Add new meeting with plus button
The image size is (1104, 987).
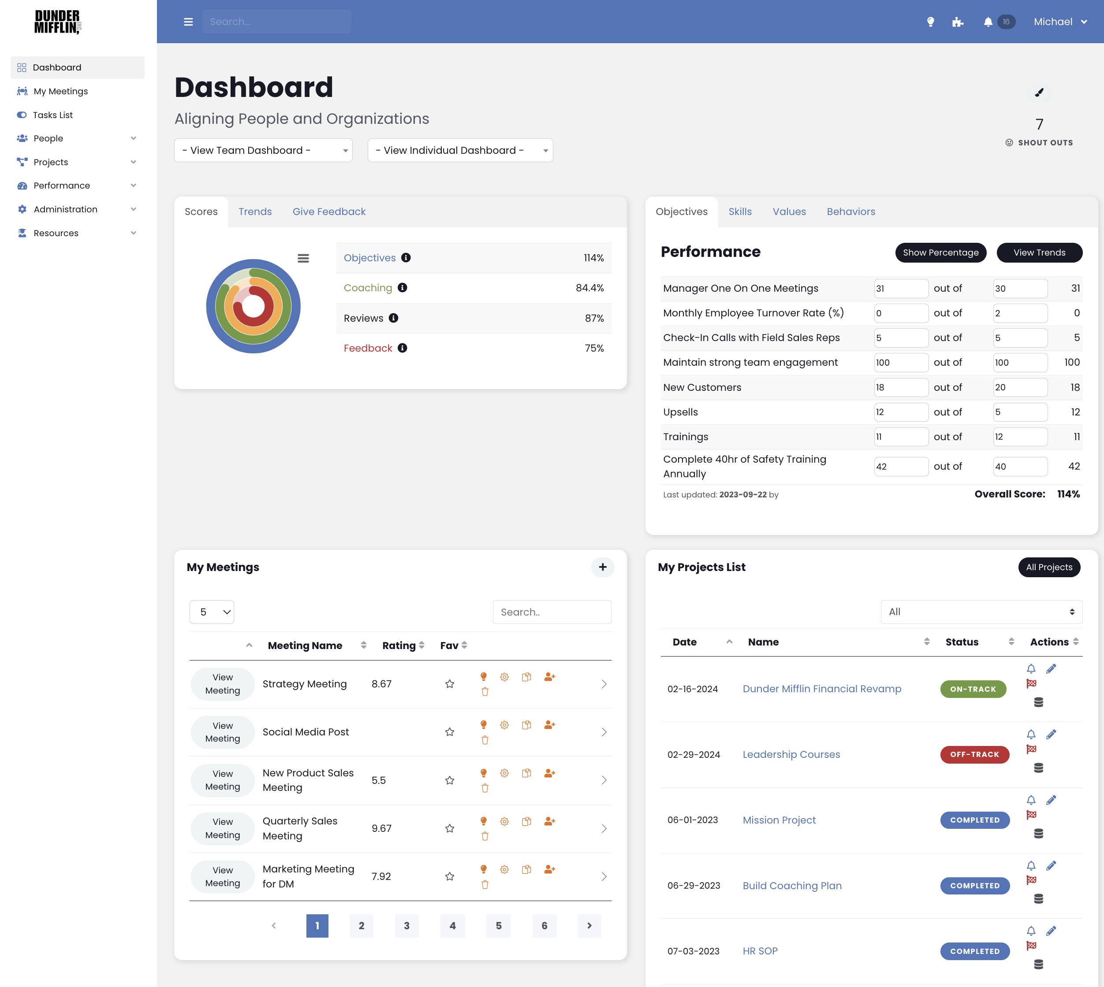602,567
